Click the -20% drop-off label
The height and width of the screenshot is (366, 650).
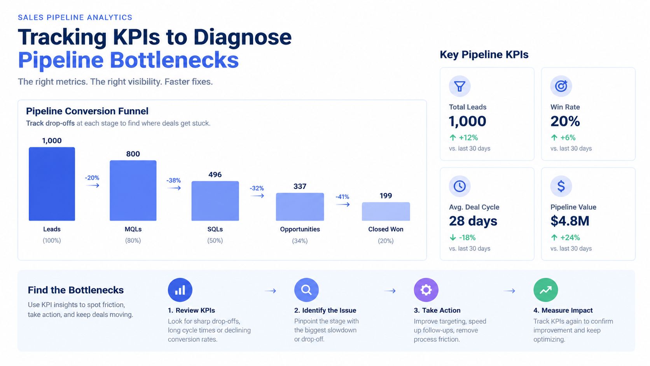(x=92, y=178)
